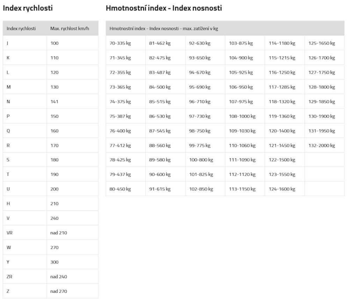
Task: Click the "Hmotnostní index - Index nosnosti" heading
Action: pyautogui.click(x=163, y=8)
